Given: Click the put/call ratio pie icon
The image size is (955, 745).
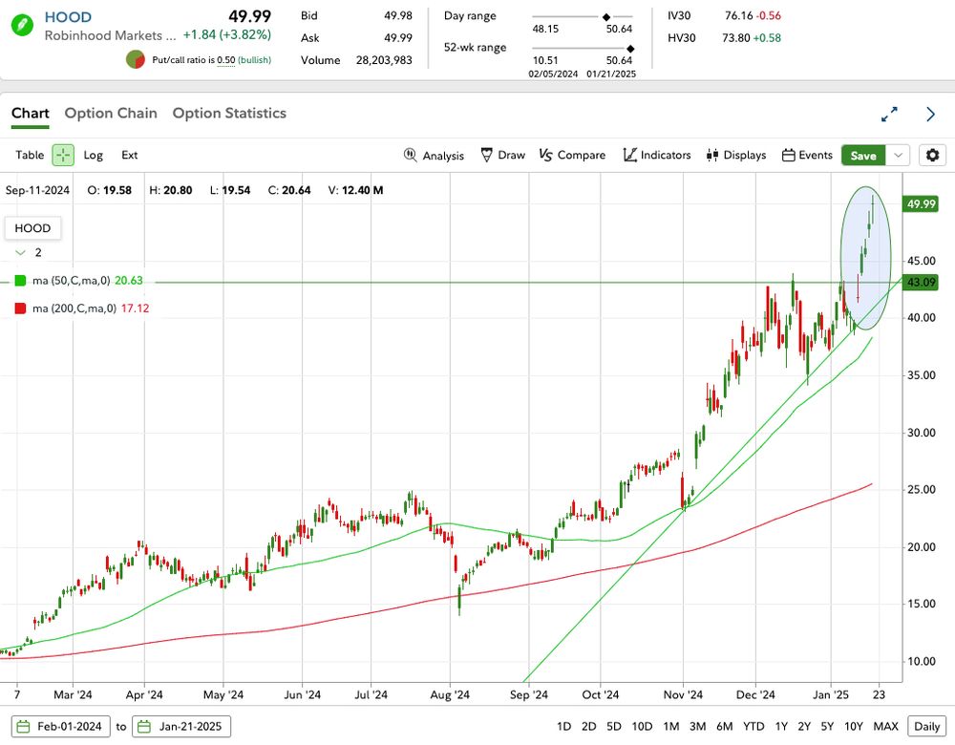Looking at the screenshot, I should [x=136, y=60].
